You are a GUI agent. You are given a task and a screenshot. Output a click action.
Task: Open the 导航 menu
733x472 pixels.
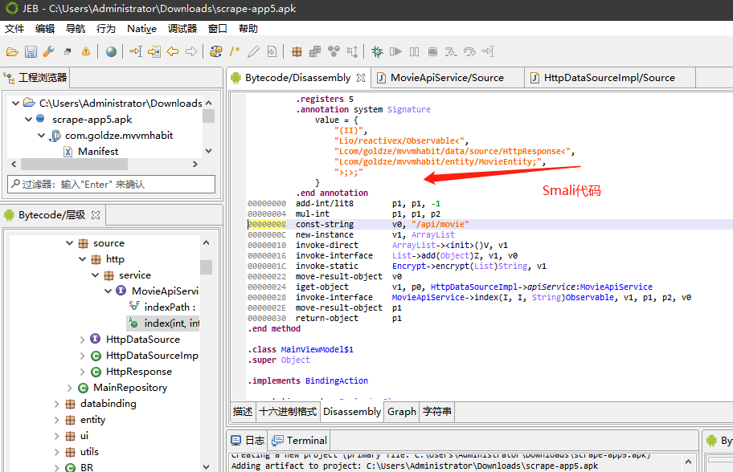click(76, 28)
